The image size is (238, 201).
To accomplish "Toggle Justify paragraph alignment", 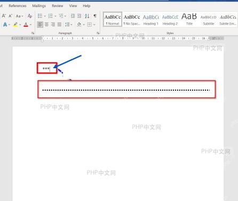I will coord(59,25).
